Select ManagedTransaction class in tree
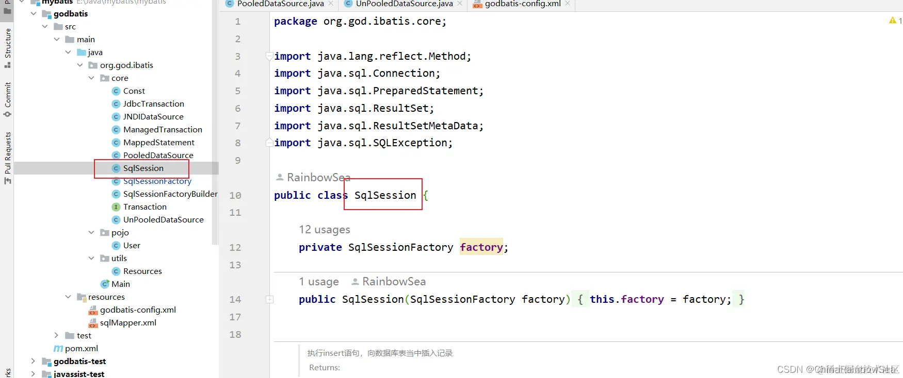 tap(163, 129)
